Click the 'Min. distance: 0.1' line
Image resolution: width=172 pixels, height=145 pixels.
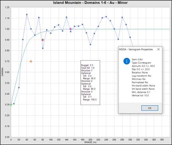coord(141,92)
